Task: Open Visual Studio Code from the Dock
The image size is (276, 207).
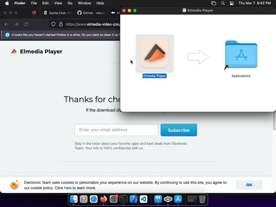Action: [x=143, y=199]
